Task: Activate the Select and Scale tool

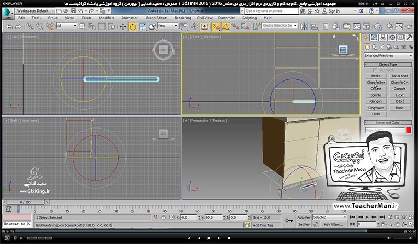Action: (x=142, y=27)
